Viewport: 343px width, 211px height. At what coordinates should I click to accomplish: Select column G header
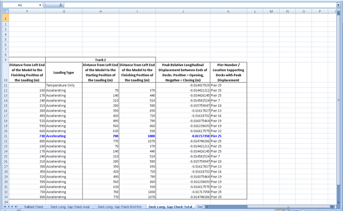pyautogui.click(x=64, y=11)
